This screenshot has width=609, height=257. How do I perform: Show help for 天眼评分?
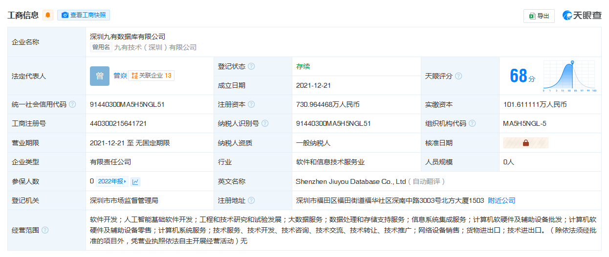458,76
